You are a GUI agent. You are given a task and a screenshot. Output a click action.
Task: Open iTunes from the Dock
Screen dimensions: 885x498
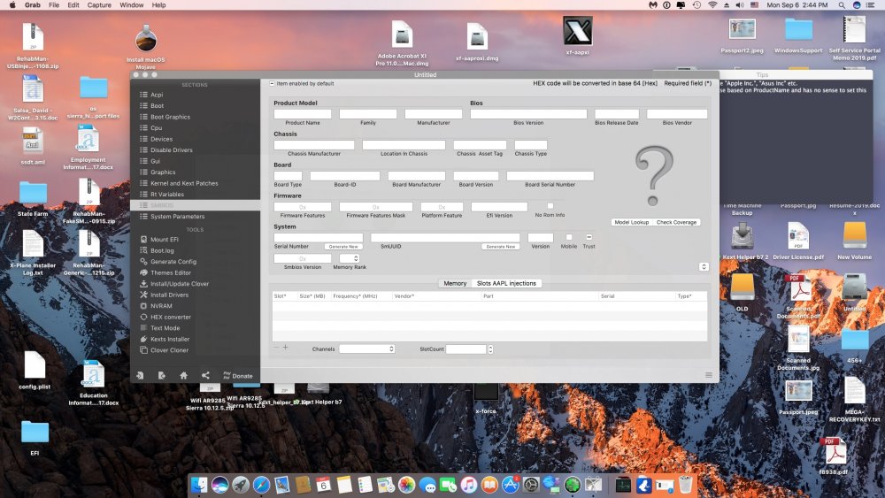(468, 485)
